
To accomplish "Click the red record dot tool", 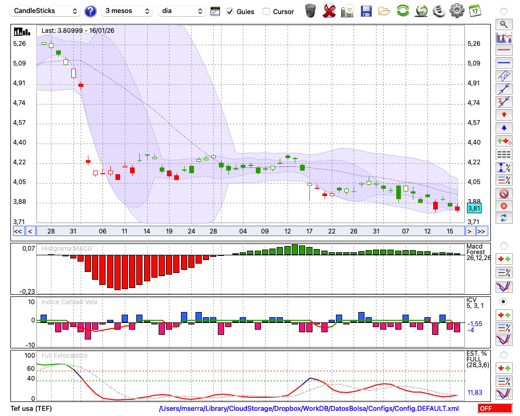I will pos(503,206).
